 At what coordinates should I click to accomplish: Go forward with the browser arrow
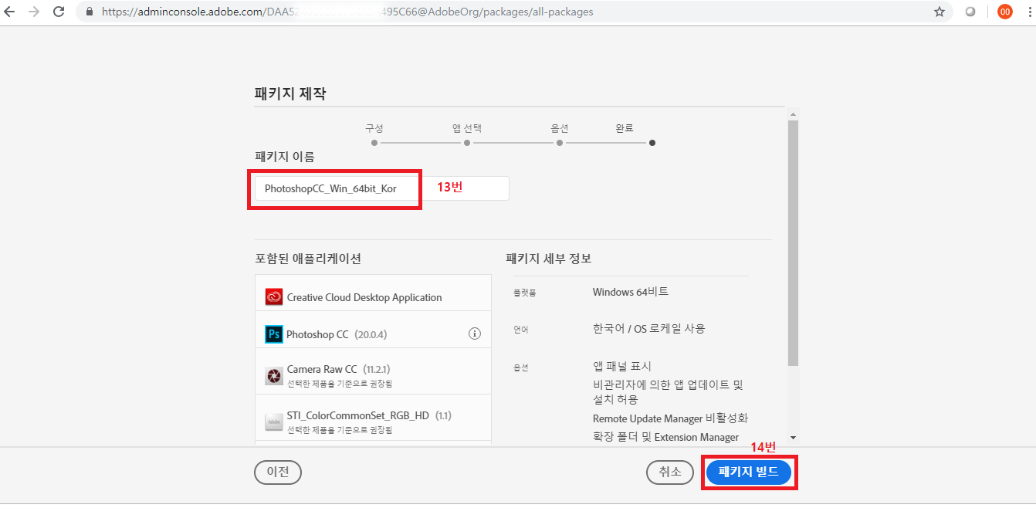pos(34,12)
